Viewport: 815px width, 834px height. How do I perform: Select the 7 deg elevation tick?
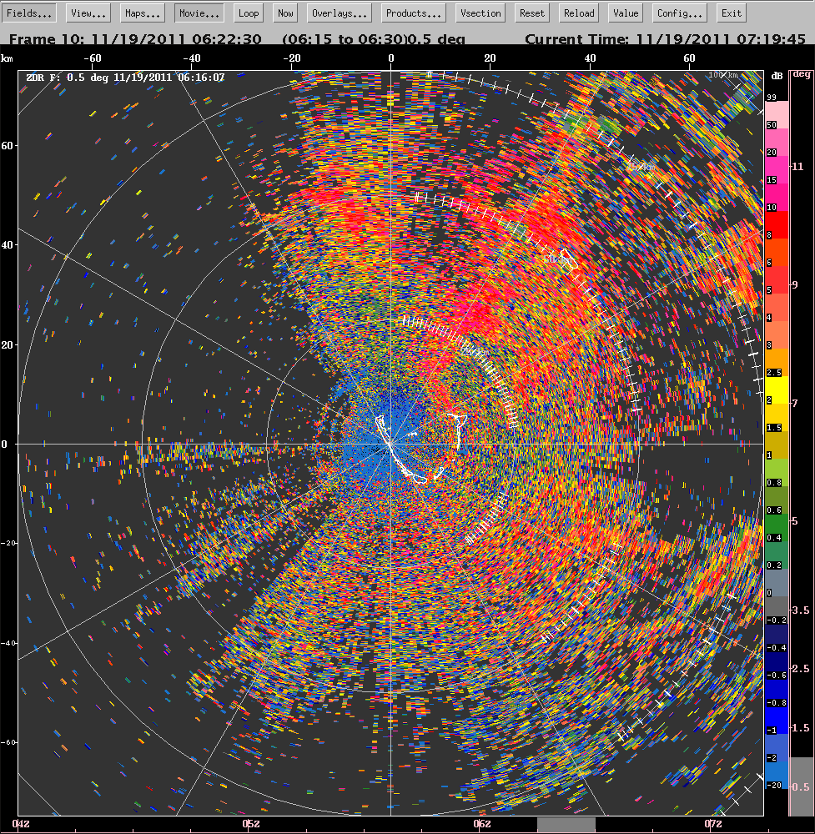(x=795, y=403)
